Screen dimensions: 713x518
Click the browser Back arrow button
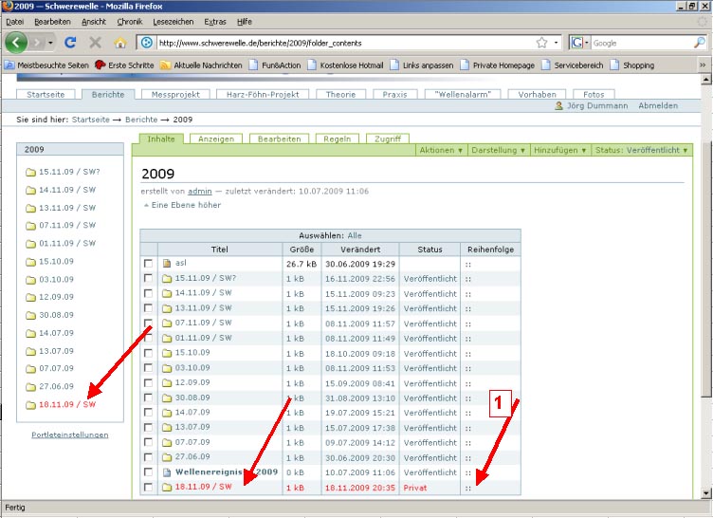(x=17, y=43)
